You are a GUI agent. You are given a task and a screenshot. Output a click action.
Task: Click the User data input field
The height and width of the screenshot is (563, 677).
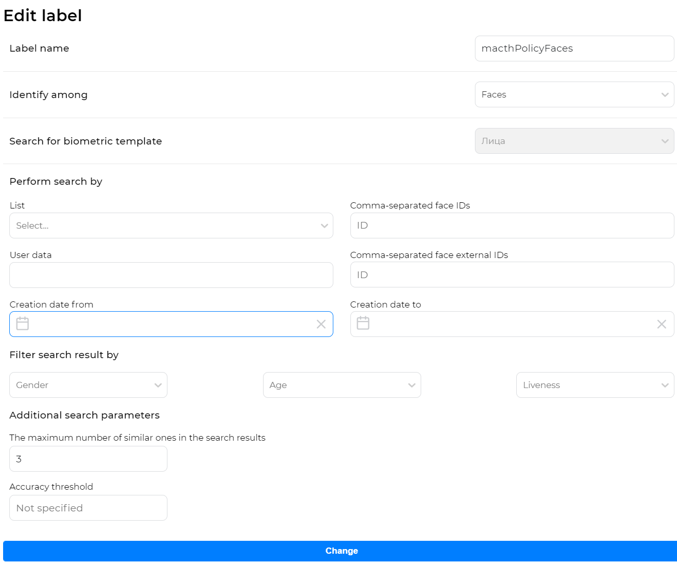coord(171,275)
